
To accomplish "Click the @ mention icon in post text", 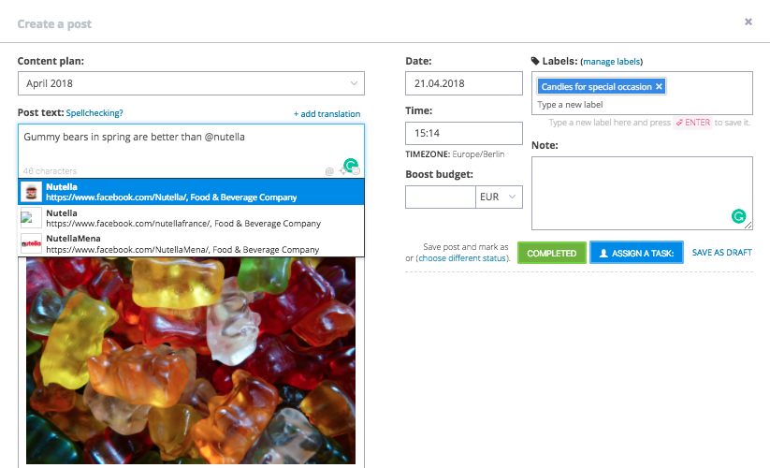I will (329, 171).
